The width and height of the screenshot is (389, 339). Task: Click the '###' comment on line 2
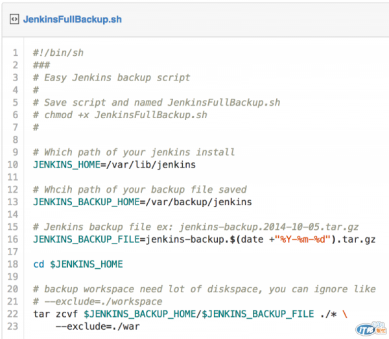(41, 65)
